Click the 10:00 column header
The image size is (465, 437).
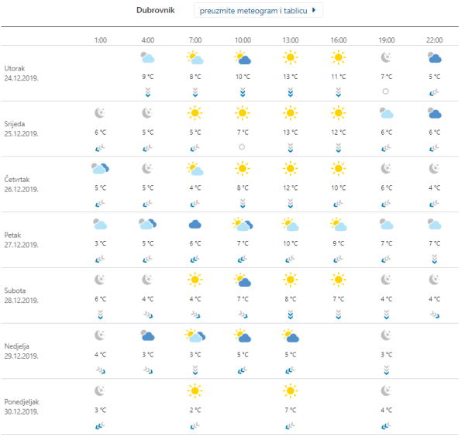(243, 39)
